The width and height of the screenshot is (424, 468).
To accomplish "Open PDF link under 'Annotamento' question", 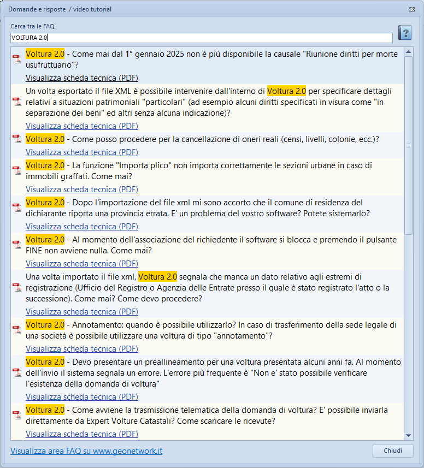I will [82, 348].
